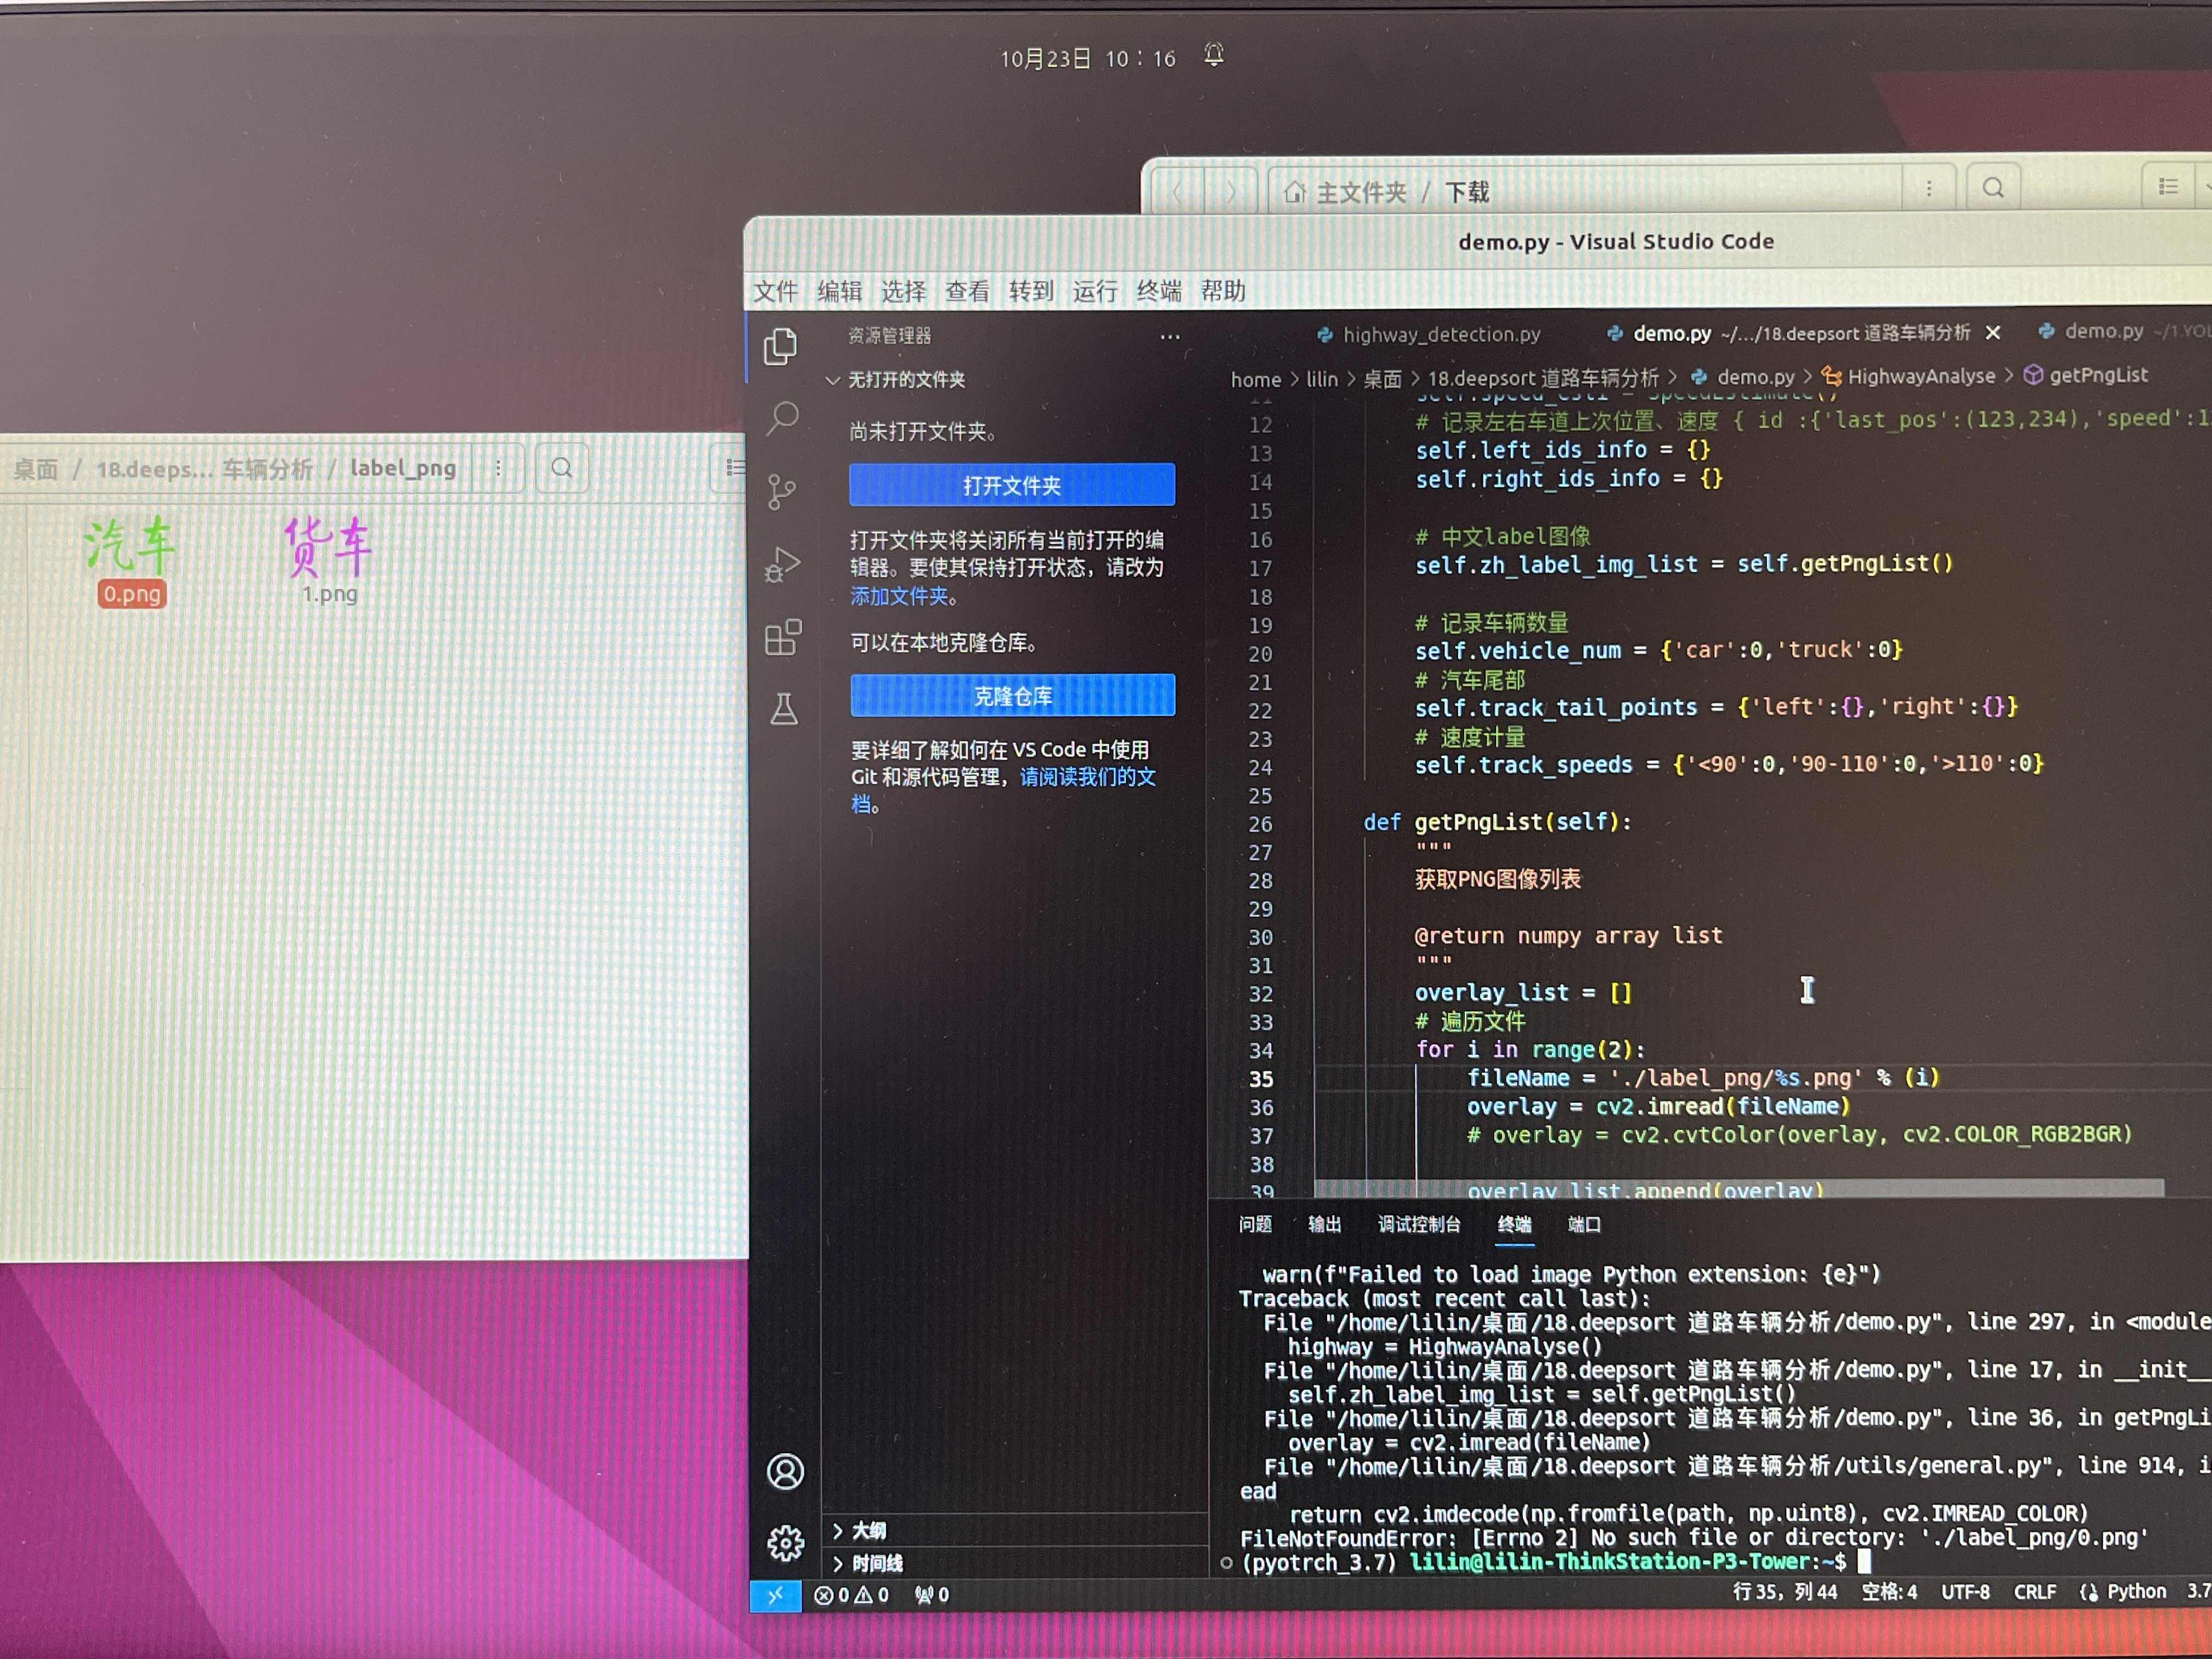Click the ports forwarded indicator in status bar
The image size is (2212, 1659).
click(931, 1595)
